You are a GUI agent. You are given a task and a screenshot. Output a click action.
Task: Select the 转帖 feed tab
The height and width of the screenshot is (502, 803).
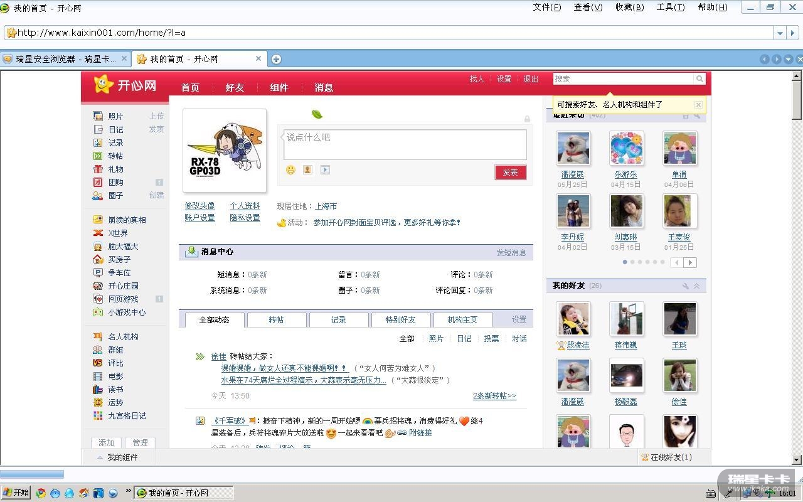277,319
